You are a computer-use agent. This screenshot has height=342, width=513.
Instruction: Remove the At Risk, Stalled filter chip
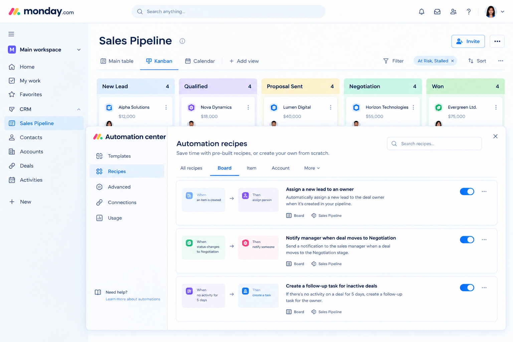(x=453, y=61)
